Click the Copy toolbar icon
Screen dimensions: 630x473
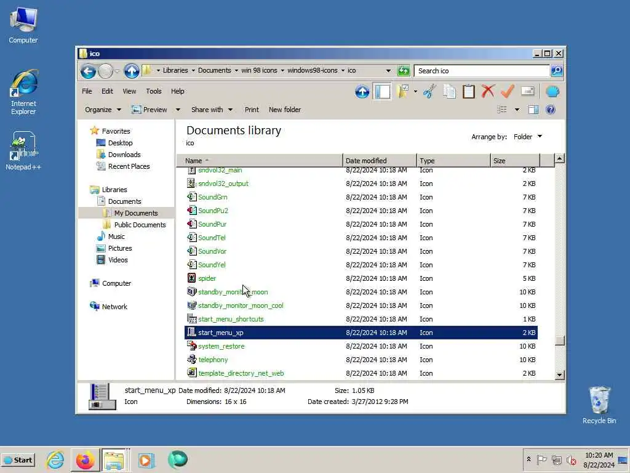pos(449,92)
